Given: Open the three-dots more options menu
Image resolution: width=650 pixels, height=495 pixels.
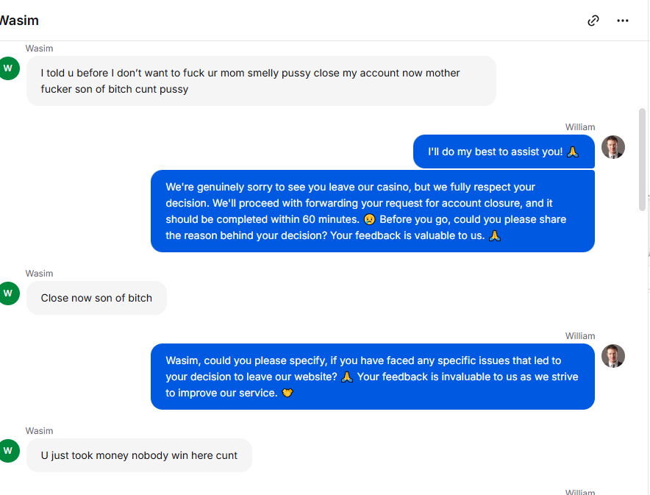Looking at the screenshot, I should pos(623,21).
